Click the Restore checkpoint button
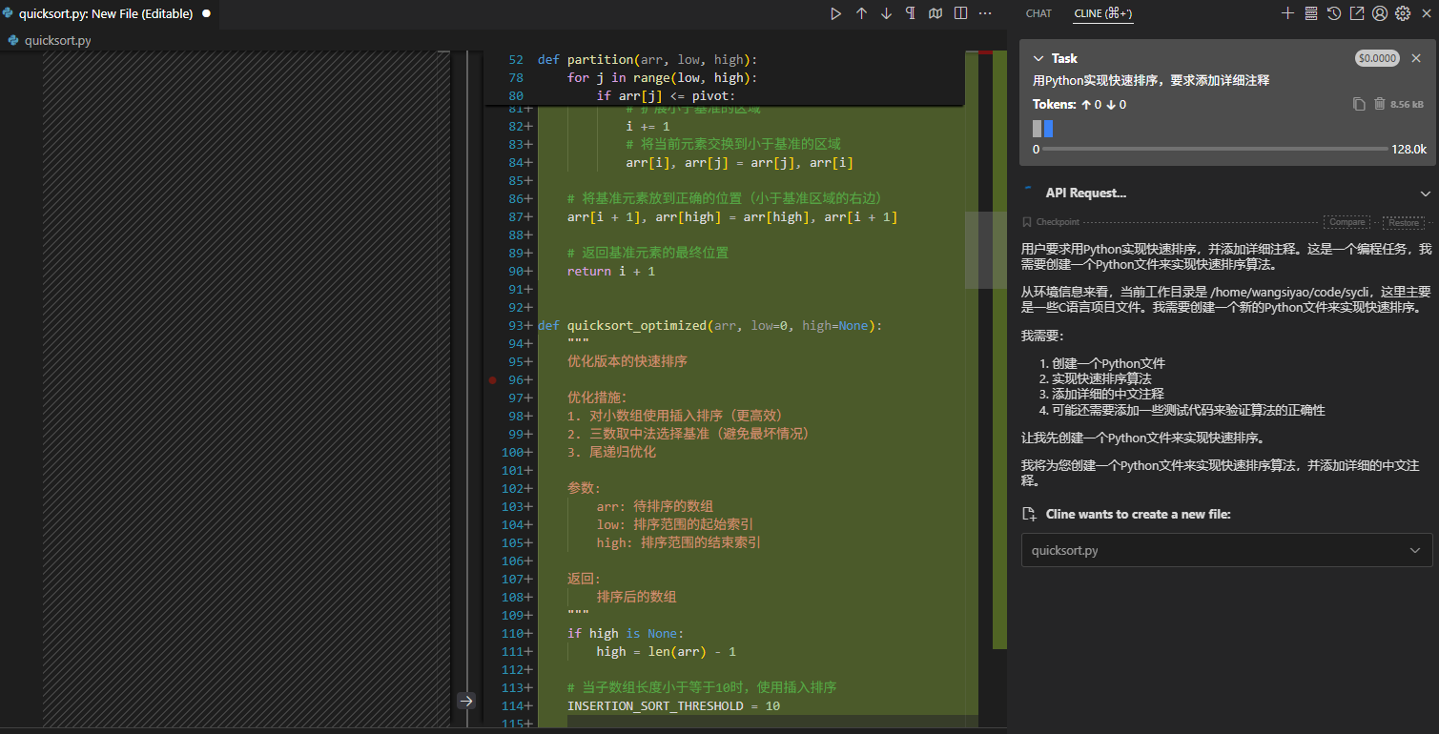This screenshot has width=1439, height=734. pos(1403,222)
